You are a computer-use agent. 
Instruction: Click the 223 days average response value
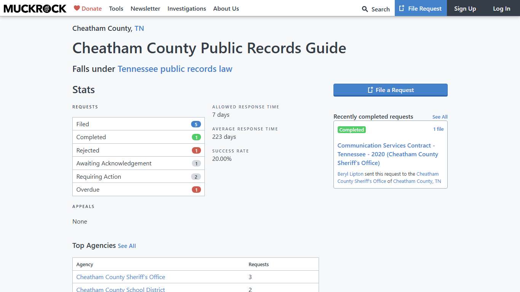[224, 137]
